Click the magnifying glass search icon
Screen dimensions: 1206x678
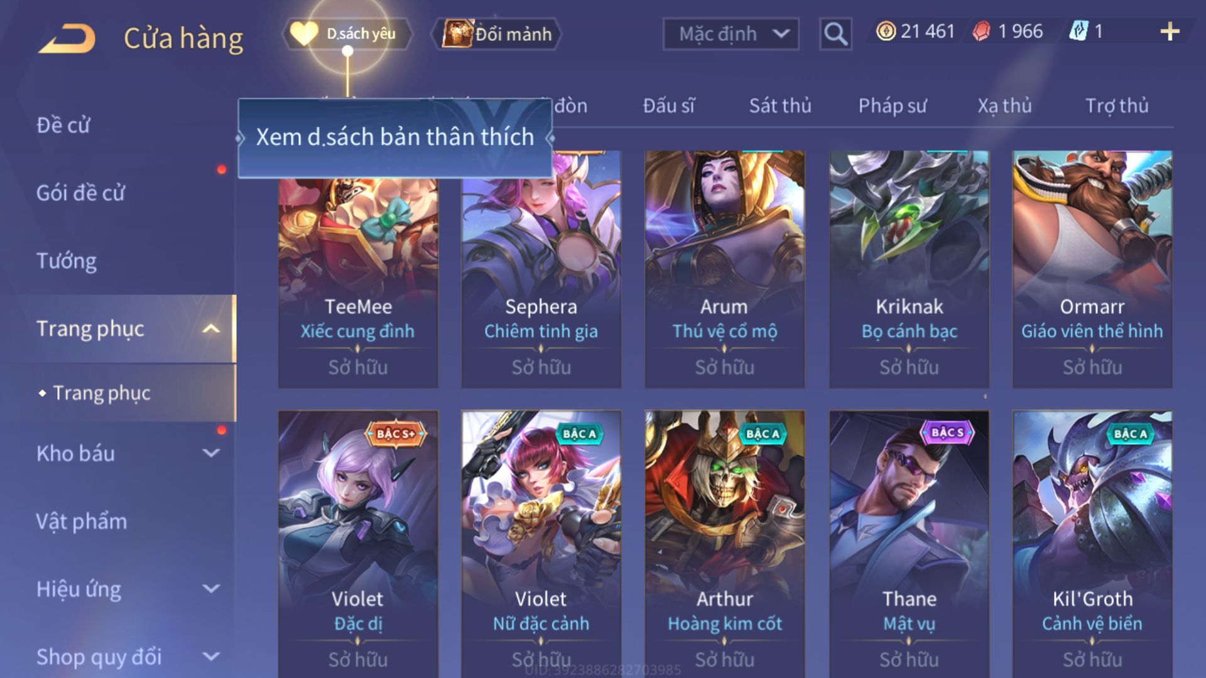(835, 34)
